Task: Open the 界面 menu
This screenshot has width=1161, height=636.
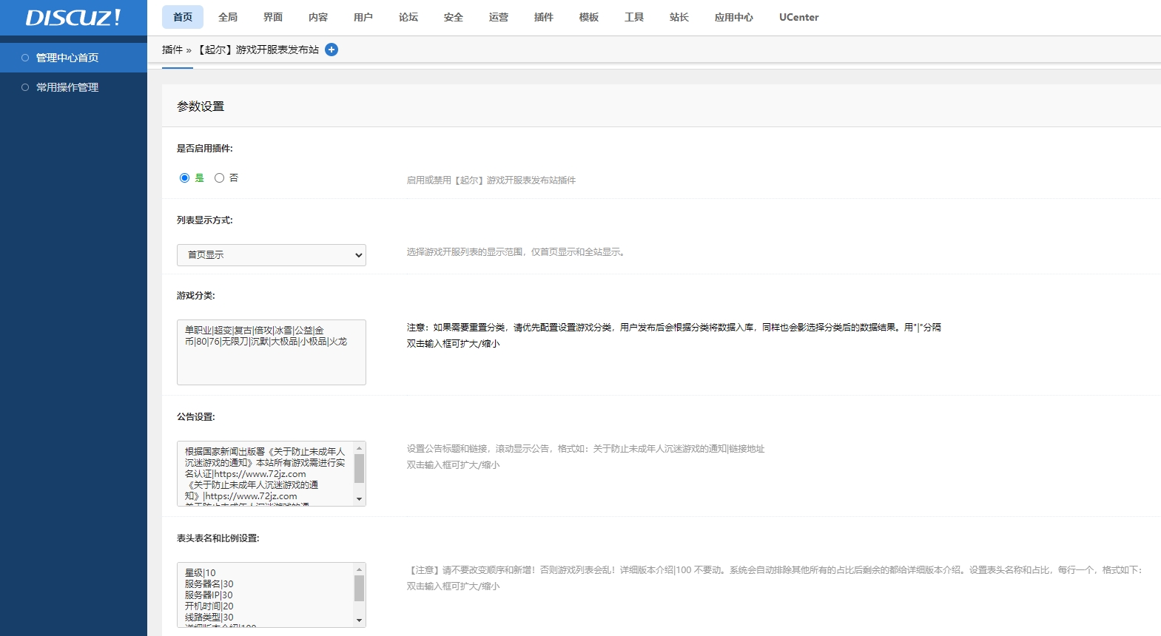Action: point(273,17)
